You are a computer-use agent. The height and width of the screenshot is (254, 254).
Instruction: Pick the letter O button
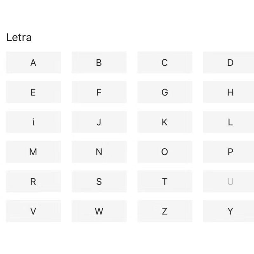(x=164, y=152)
